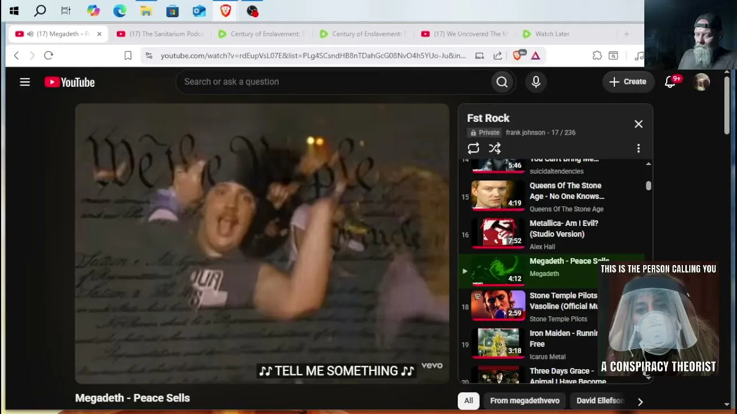Click the playlist scroll up arrow
Viewport: 737px width, 414px height.
pos(648,164)
